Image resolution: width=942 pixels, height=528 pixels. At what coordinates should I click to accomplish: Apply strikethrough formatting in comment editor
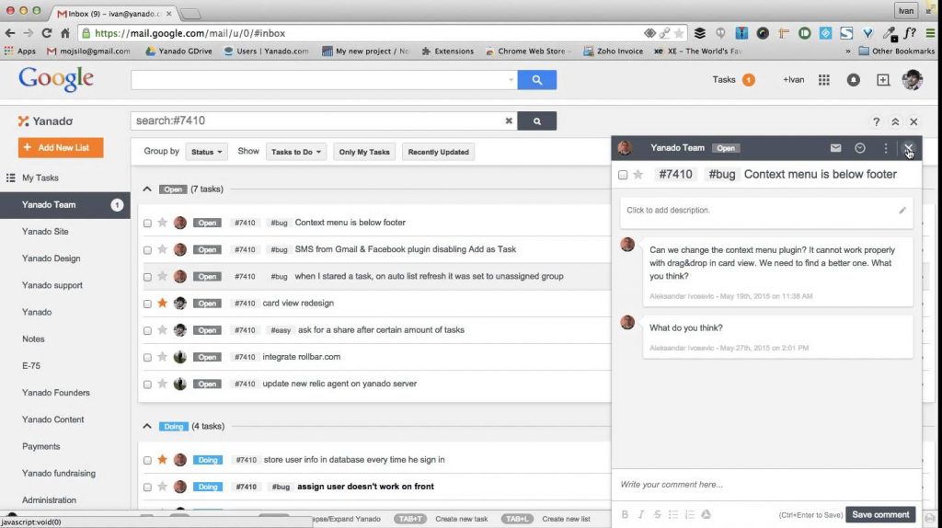pyautogui.click(x=657, y=514)
